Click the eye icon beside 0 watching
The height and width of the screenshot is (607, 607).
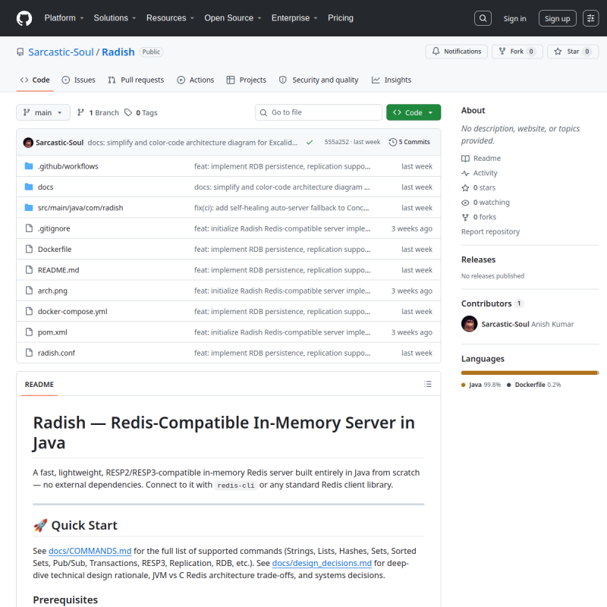(x=465, y=203)
